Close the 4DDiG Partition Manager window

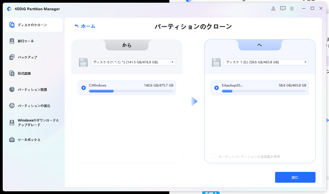tap(321, 8)
